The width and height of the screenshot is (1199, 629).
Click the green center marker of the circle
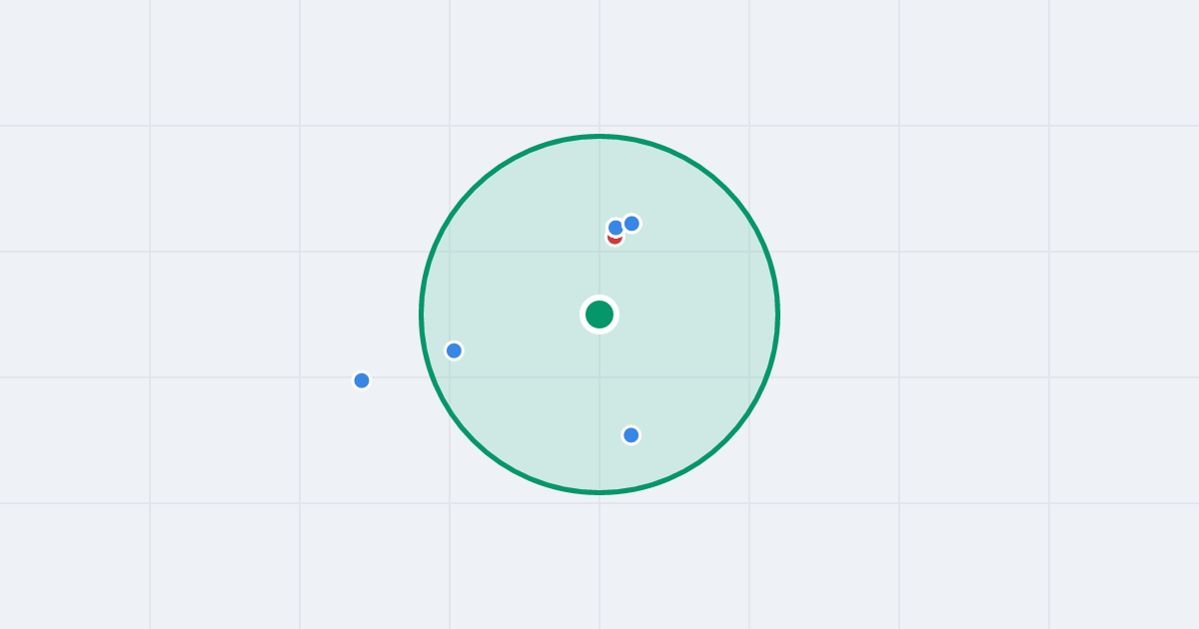pos(599,314)
